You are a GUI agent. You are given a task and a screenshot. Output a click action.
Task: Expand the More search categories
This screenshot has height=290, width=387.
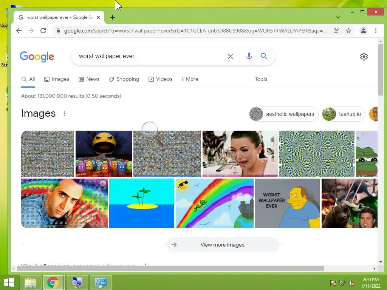click(x=190, y=79)
